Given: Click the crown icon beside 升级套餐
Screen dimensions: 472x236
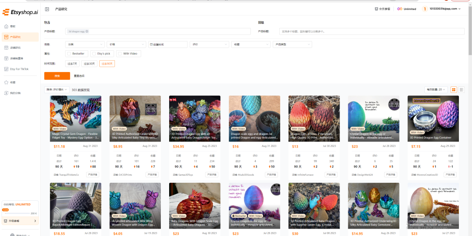Looking at the screenshot, I should [x=6, y=221].
